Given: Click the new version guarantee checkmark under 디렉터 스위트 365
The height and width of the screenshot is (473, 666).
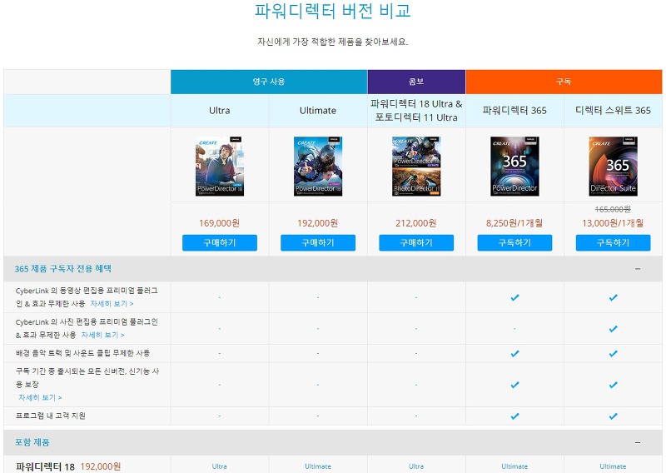Looking at the screenshot, I should [613, 385].
